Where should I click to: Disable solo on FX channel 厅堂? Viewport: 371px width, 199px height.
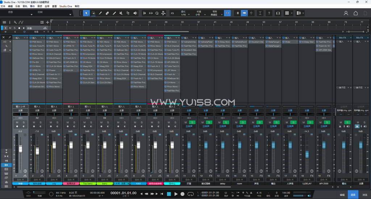click(x=192, y=122)
